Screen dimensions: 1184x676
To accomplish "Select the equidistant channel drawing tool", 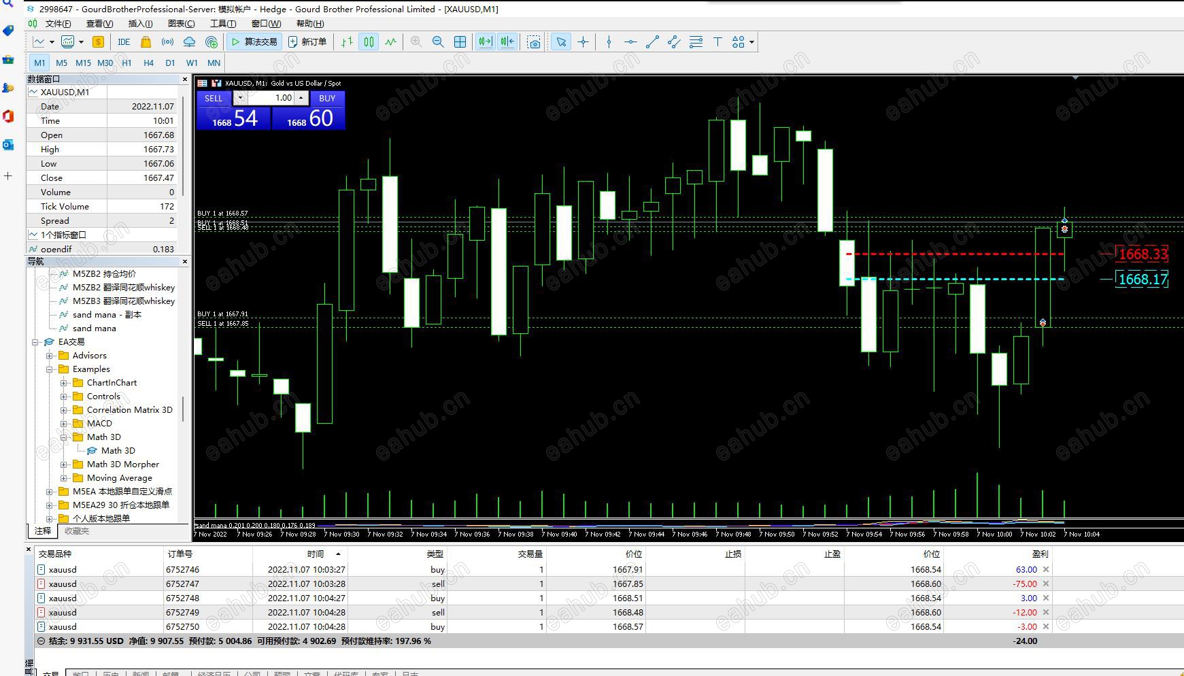I will tap(674, 42).
